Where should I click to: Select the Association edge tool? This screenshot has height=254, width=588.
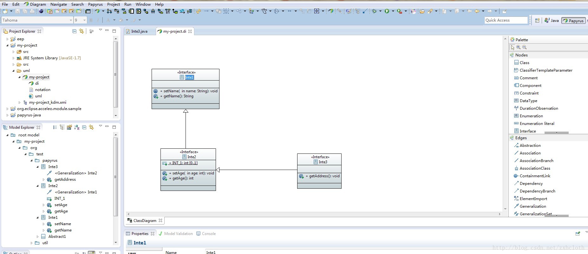click(x=527, y=153)
